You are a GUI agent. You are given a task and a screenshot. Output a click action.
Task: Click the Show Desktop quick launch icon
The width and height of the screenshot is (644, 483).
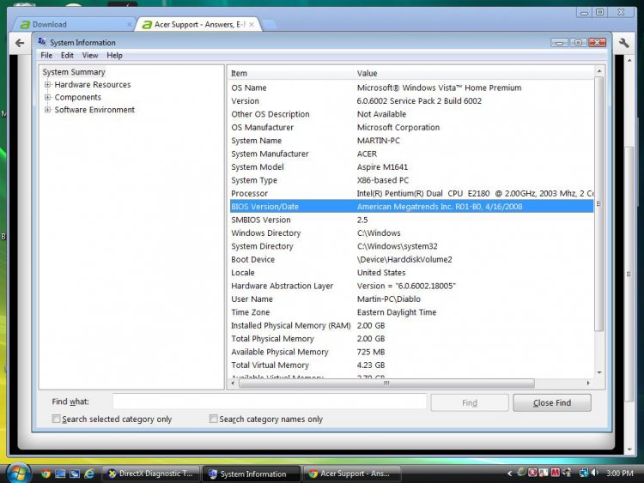click(x=60, y=474)
